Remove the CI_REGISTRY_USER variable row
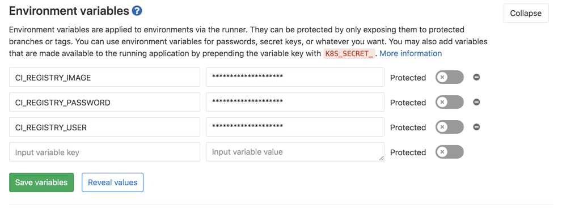 476,127
